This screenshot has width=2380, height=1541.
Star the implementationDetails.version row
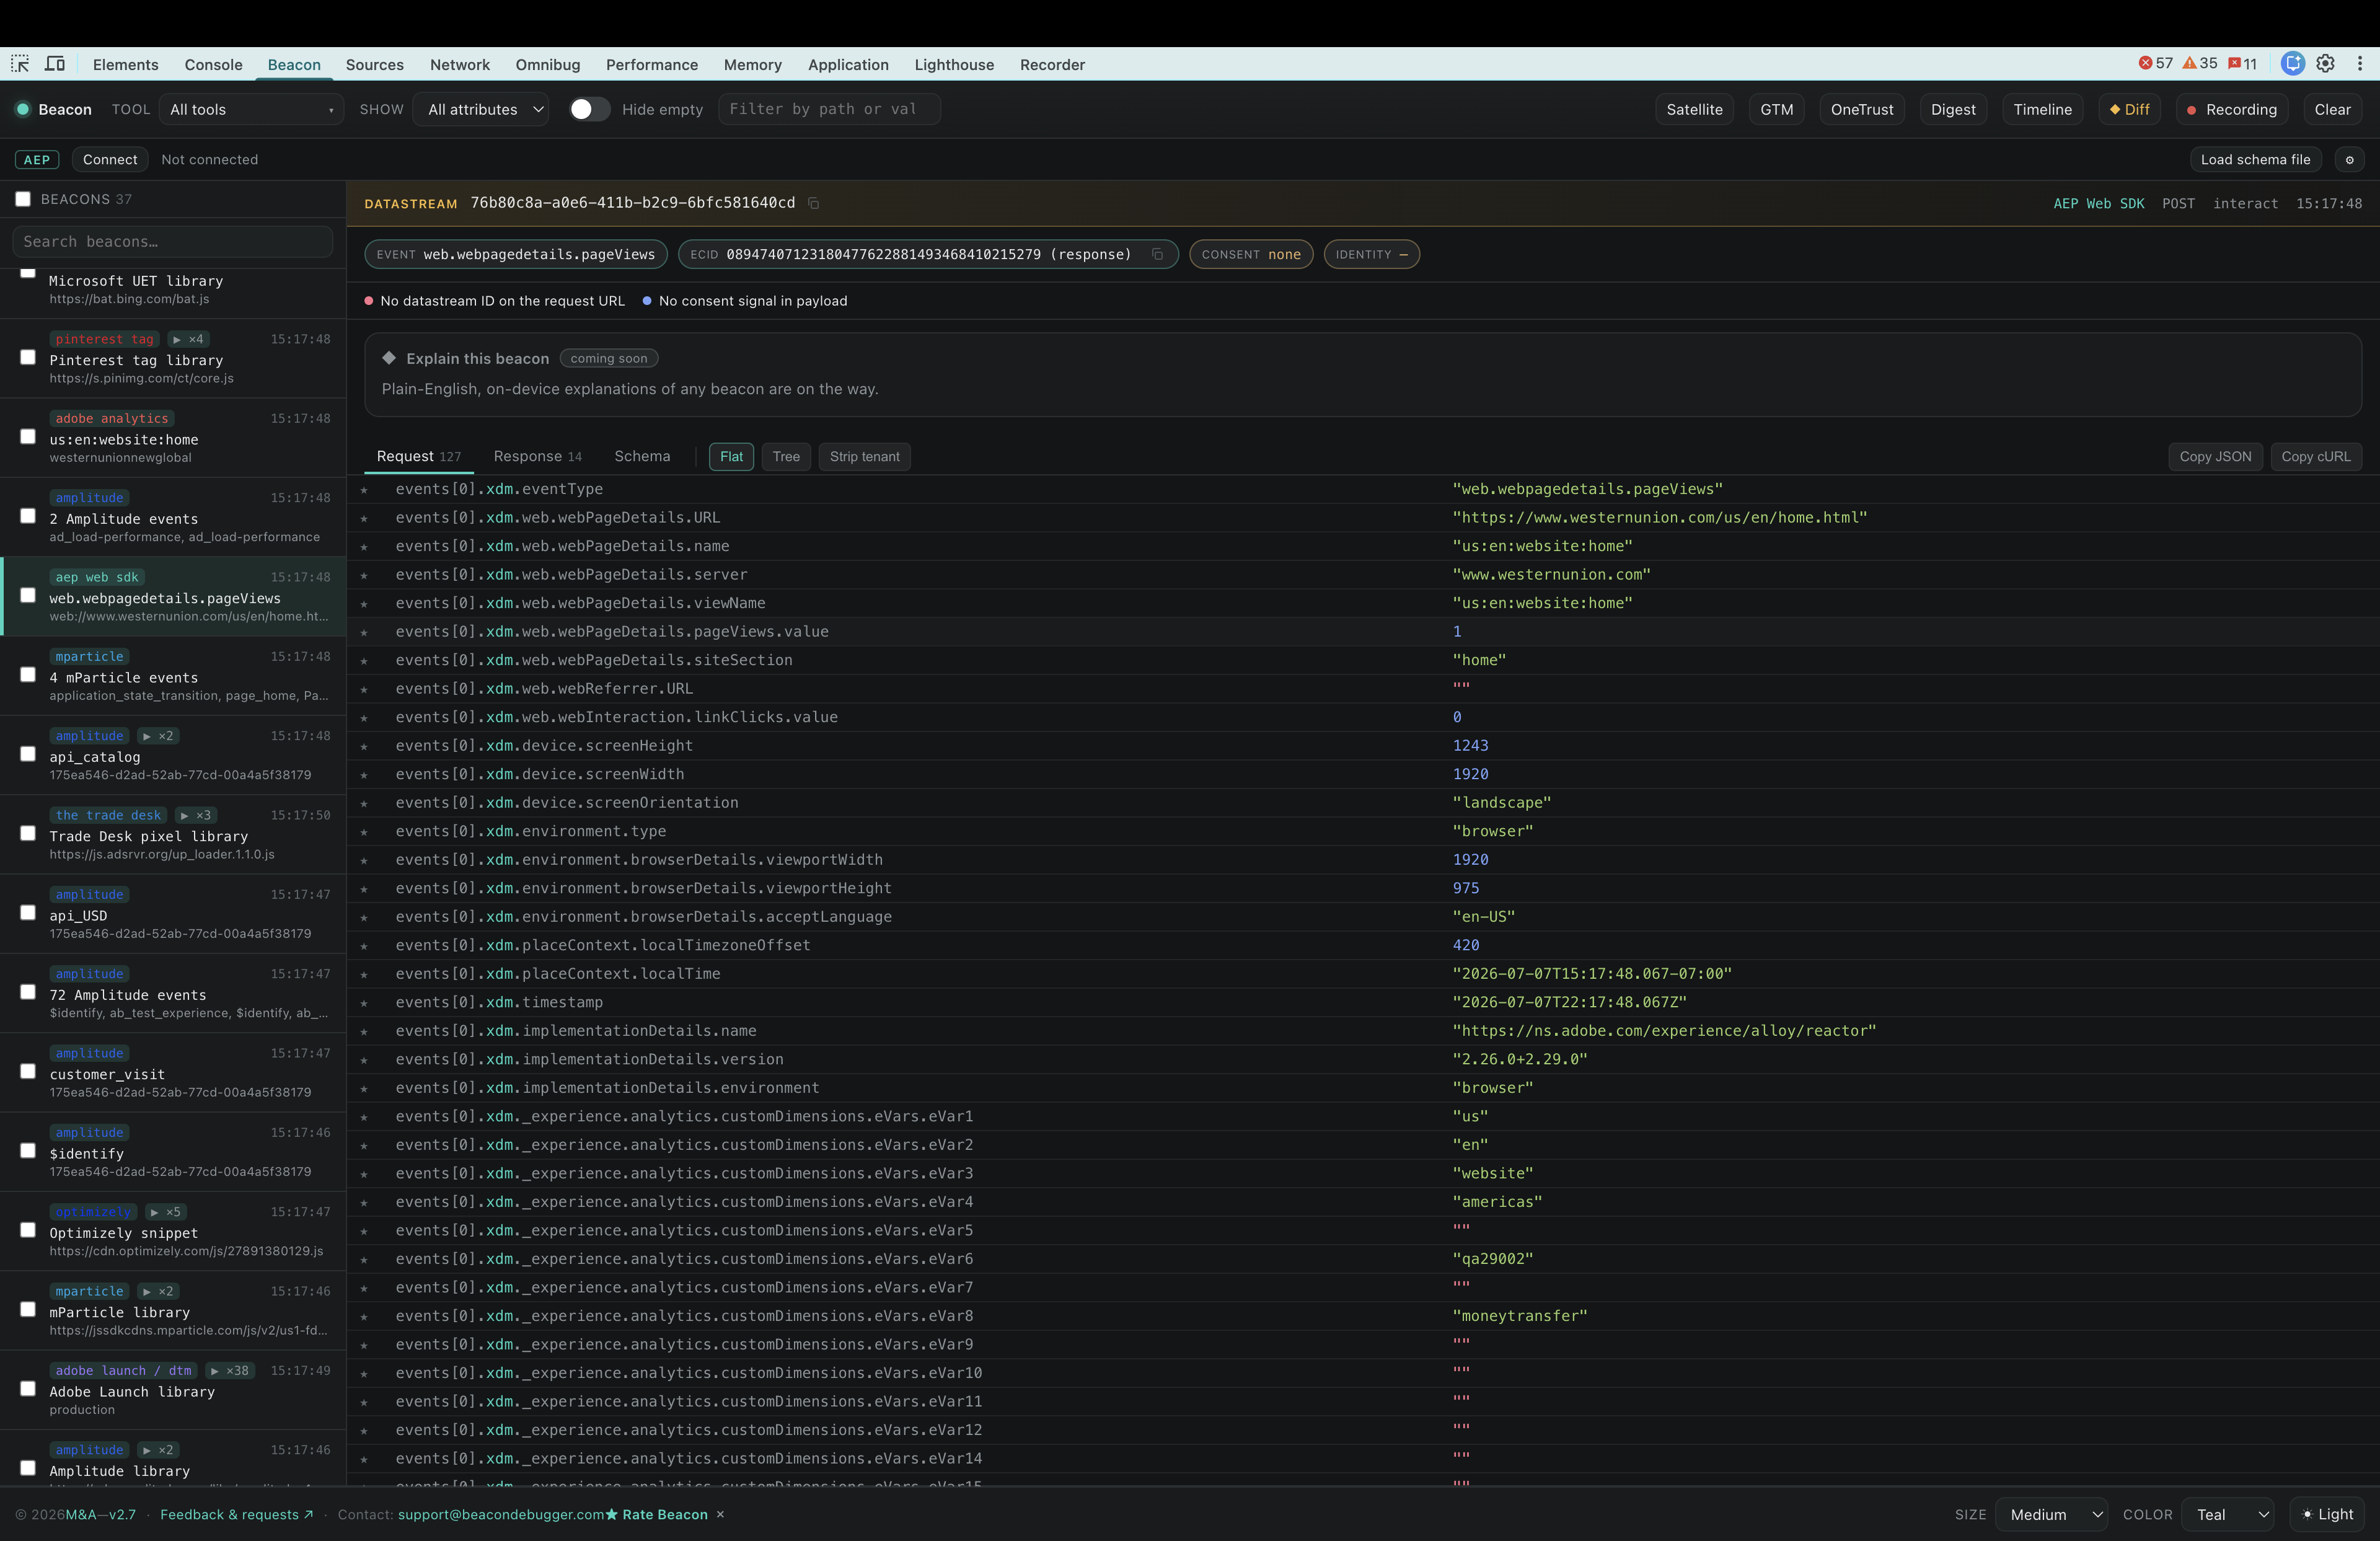coord(365,1060)
